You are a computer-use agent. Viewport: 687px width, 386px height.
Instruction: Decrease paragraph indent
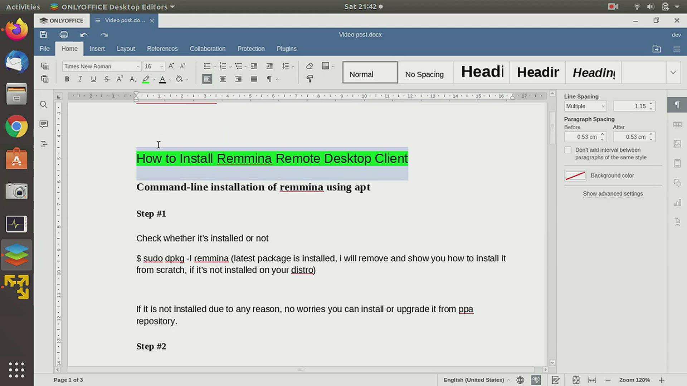pos(254,66)
